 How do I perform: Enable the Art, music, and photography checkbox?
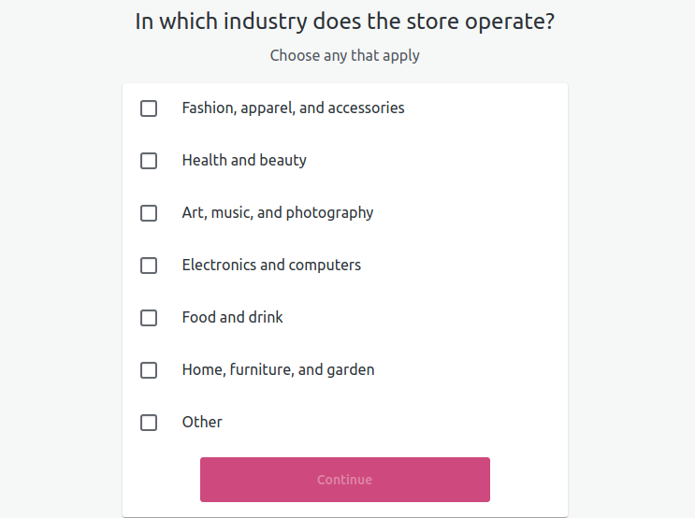[149, 213]
